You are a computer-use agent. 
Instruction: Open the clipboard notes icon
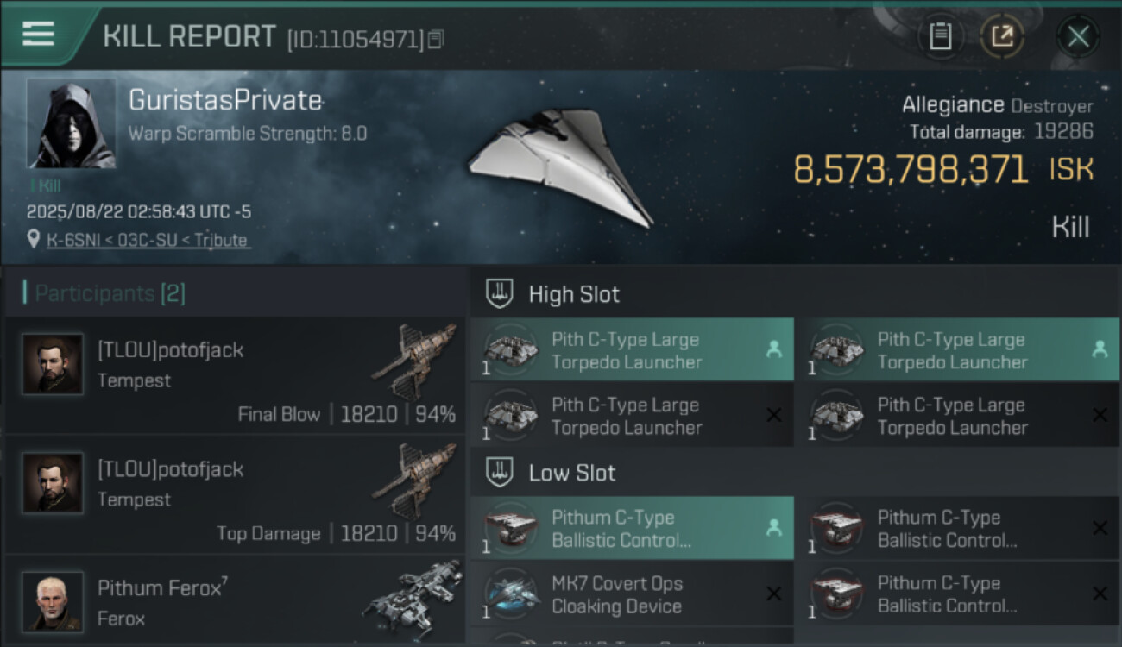pos(940,36)
